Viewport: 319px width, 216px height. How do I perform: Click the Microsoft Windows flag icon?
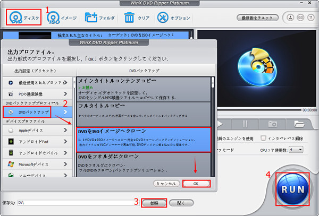click(11, 164)
